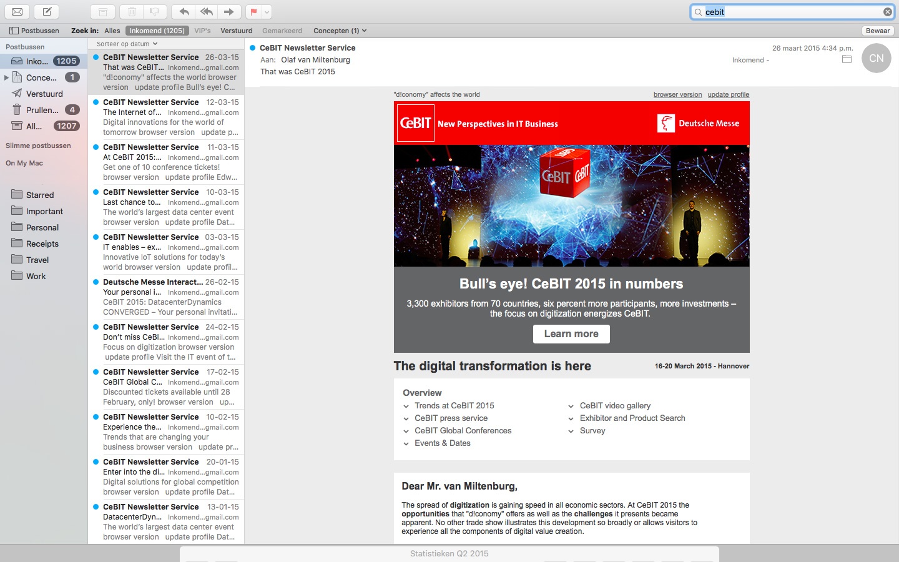Click the magnifying glass in the search field
899x562 pixels.
698,12
